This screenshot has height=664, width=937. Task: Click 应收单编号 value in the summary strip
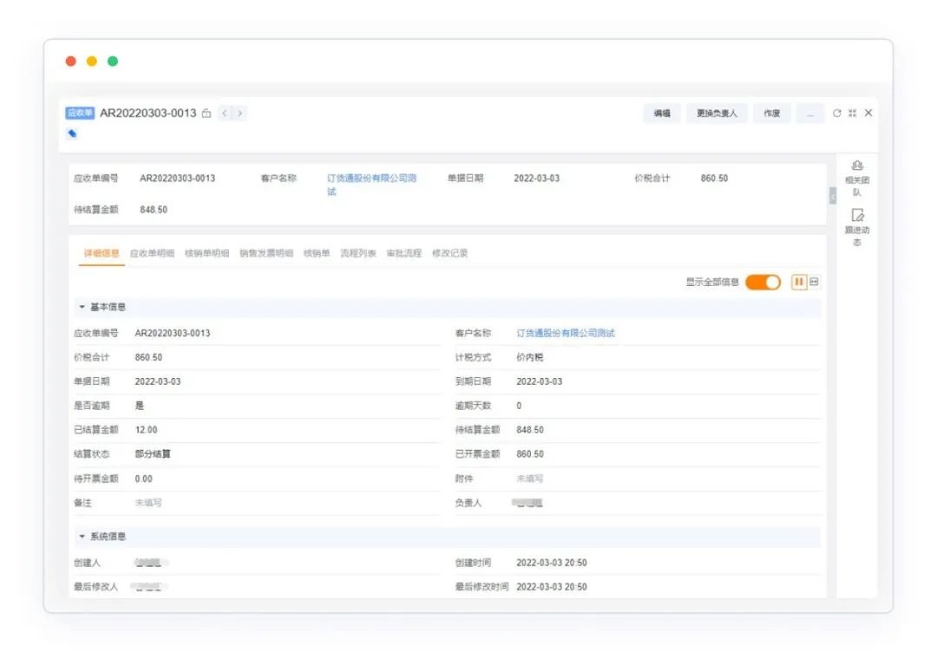pyautogui.click(x=178, y=178)
